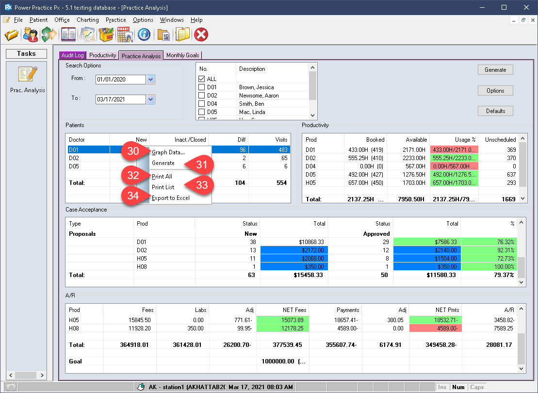Click red Usage % cell for D01
Screen dimensions: 538x393
pyautogui.click(x=454, y=149)
